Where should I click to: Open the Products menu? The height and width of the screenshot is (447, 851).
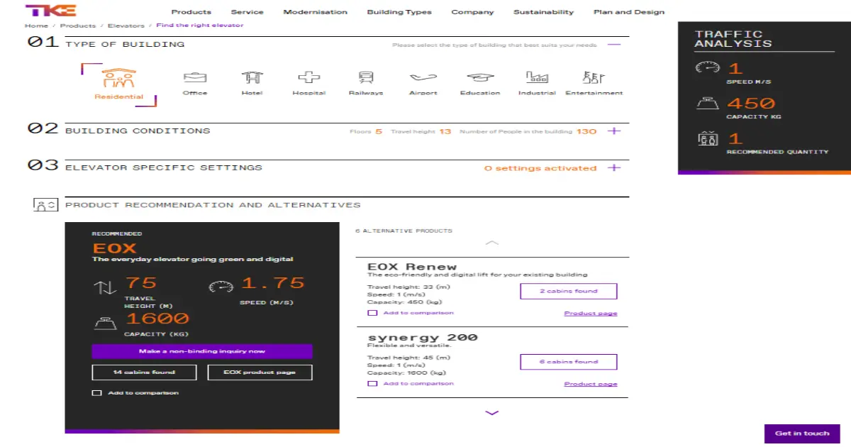coord(191,12)
